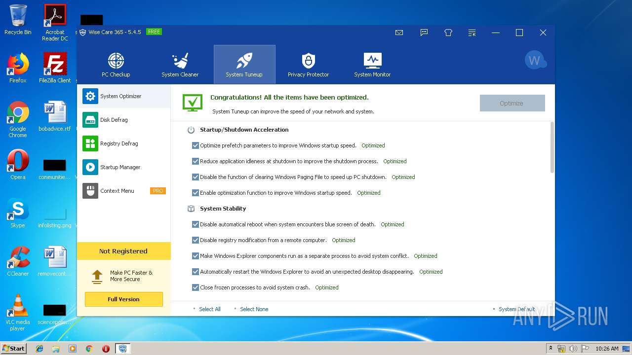
Task: Click the options list vertical scrollbar
Action: [552, 147]
